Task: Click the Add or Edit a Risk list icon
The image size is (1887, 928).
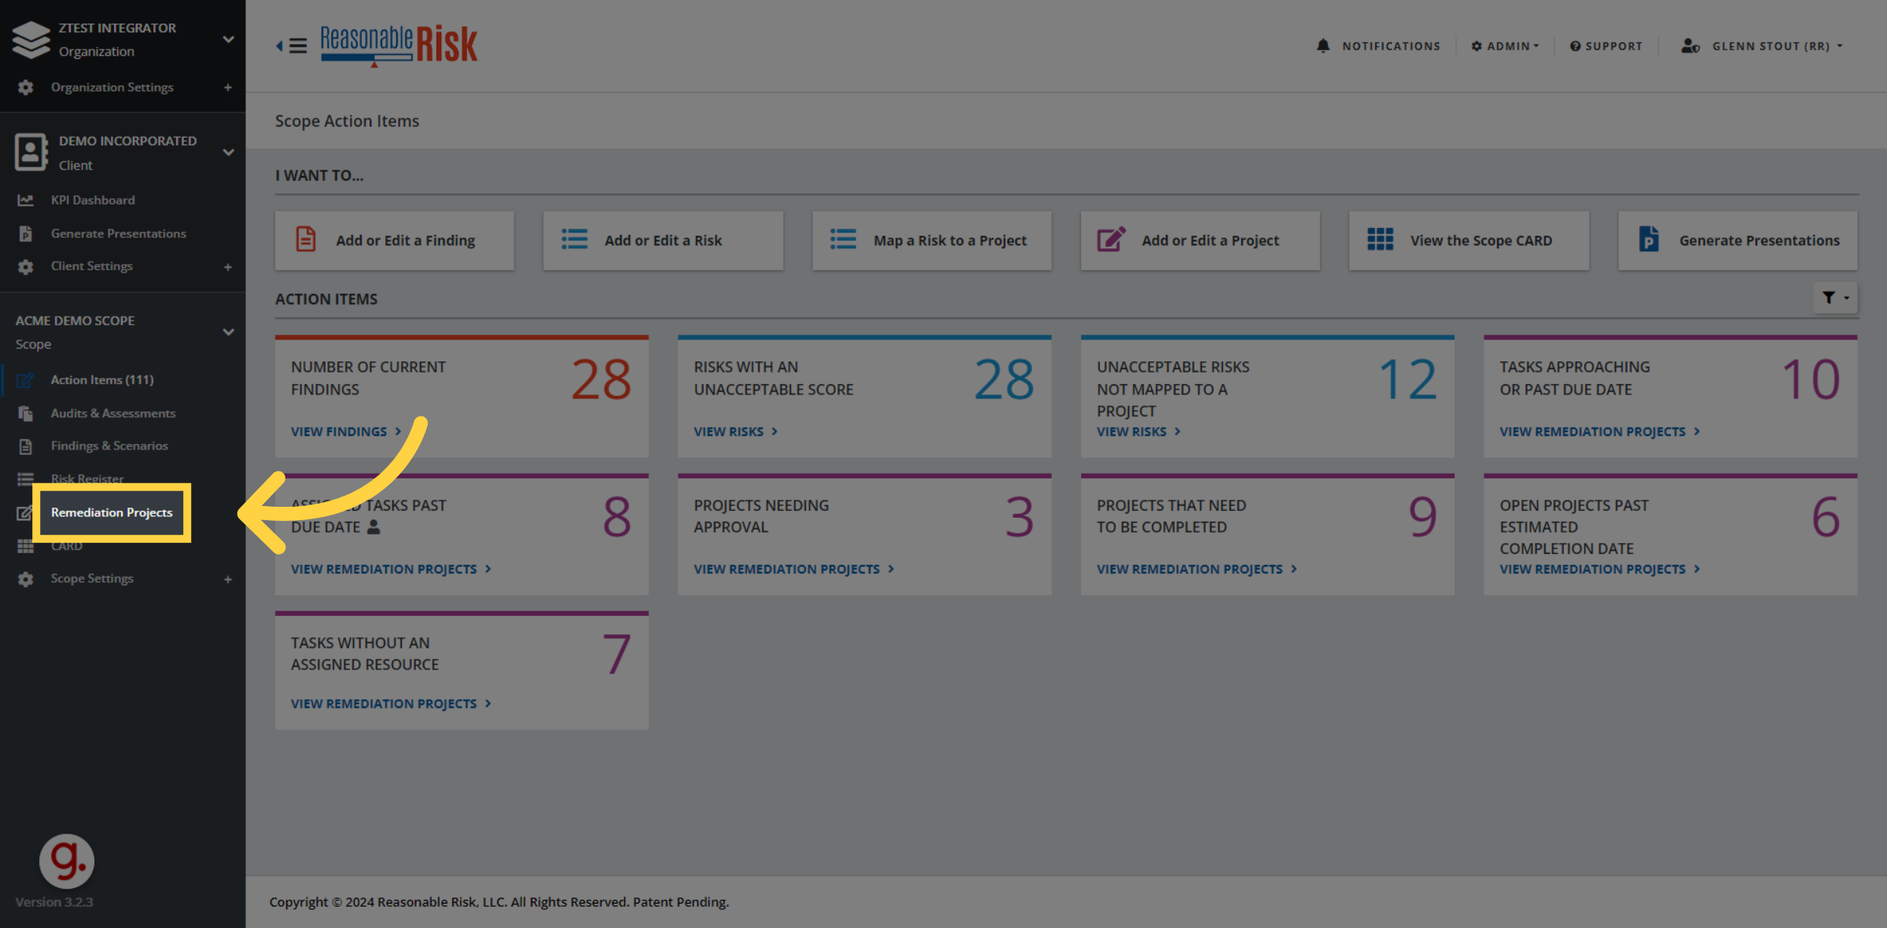Action: click(x=575, y=239)
